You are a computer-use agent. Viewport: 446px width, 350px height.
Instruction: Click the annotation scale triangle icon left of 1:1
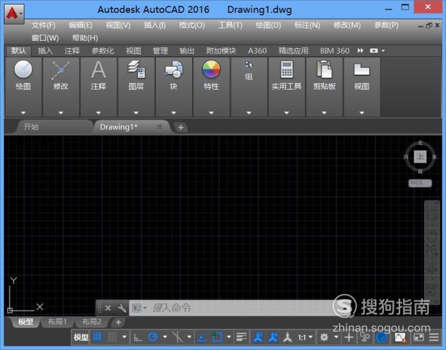287,337
